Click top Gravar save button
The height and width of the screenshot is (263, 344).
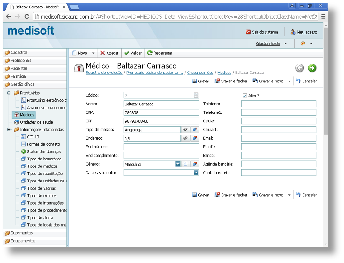[x=201, y=81]
